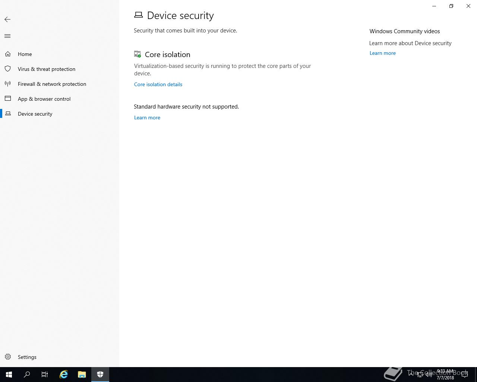Open taskbar search magnifier

(27, 375)
